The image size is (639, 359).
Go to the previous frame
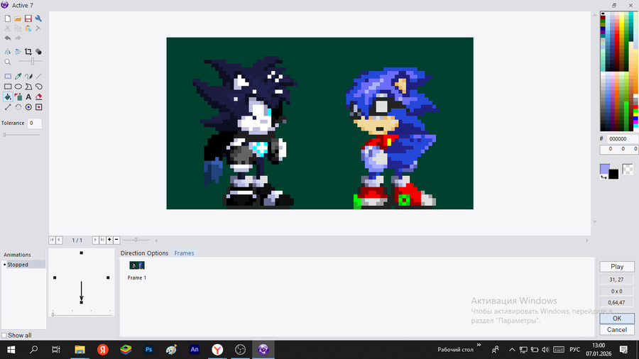tap(59, 240)
